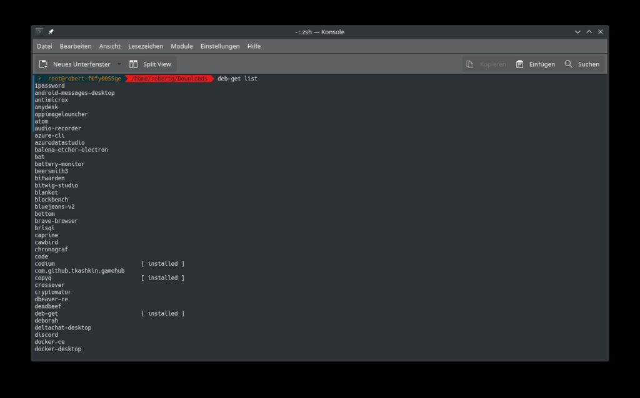640x398 pixels.
Task: Click the 'cryptomator' line
Action: pos(52,292)
